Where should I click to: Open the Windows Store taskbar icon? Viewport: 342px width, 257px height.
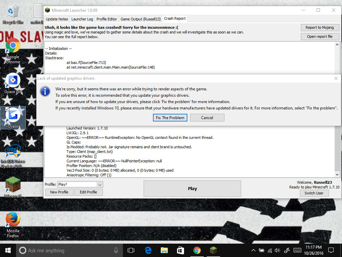(180, 250)
